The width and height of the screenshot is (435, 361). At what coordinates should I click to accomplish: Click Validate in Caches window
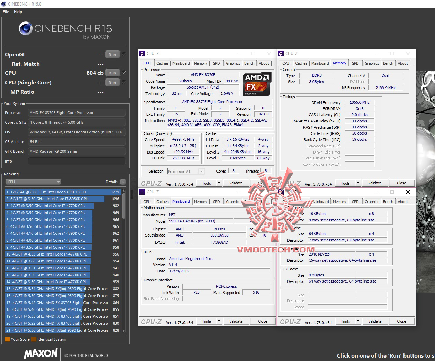pyautogui.click(x=375, y=321)
